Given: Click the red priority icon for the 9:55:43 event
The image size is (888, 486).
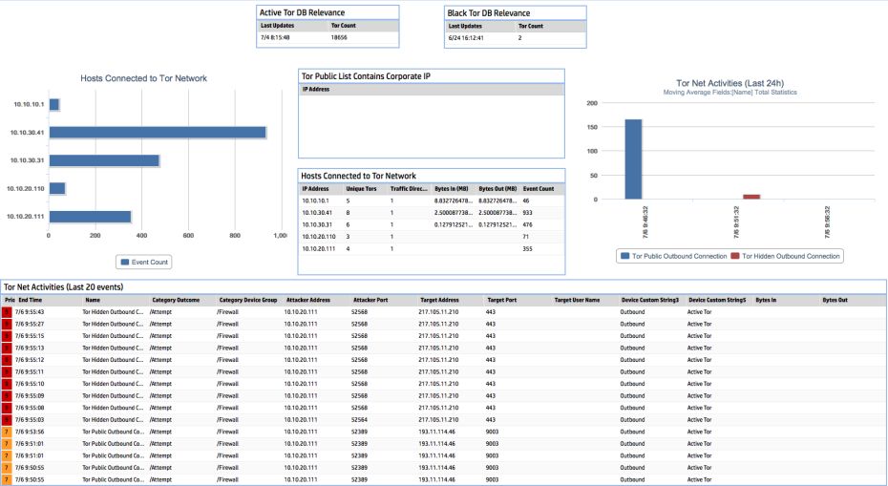Looking at the screenshot, I should point(8,311).
